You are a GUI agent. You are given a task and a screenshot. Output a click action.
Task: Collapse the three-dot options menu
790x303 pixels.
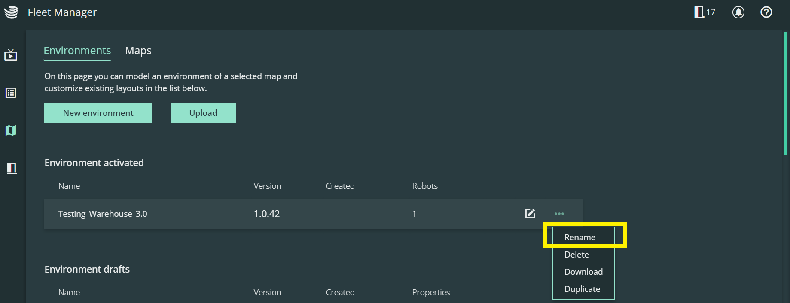559,214
